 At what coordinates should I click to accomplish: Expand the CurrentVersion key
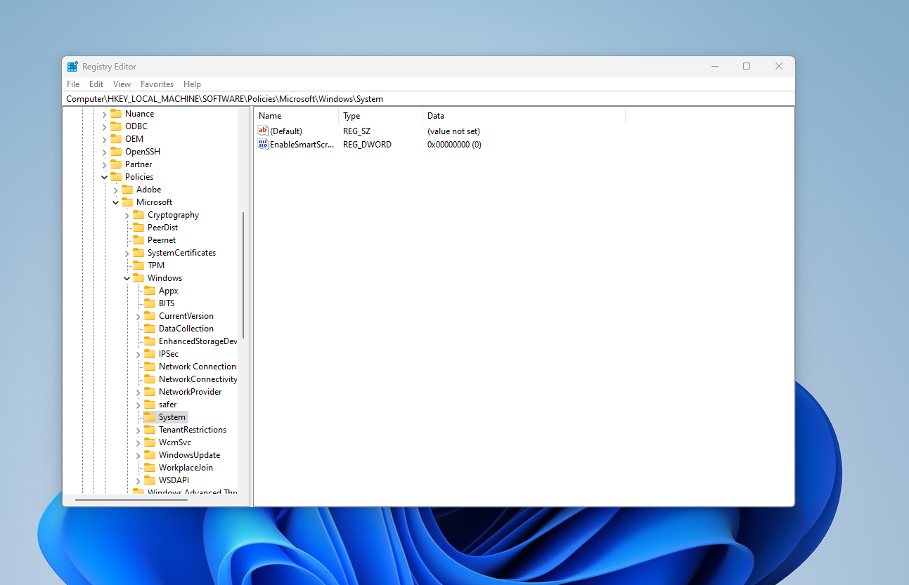[x=138, y=316]
